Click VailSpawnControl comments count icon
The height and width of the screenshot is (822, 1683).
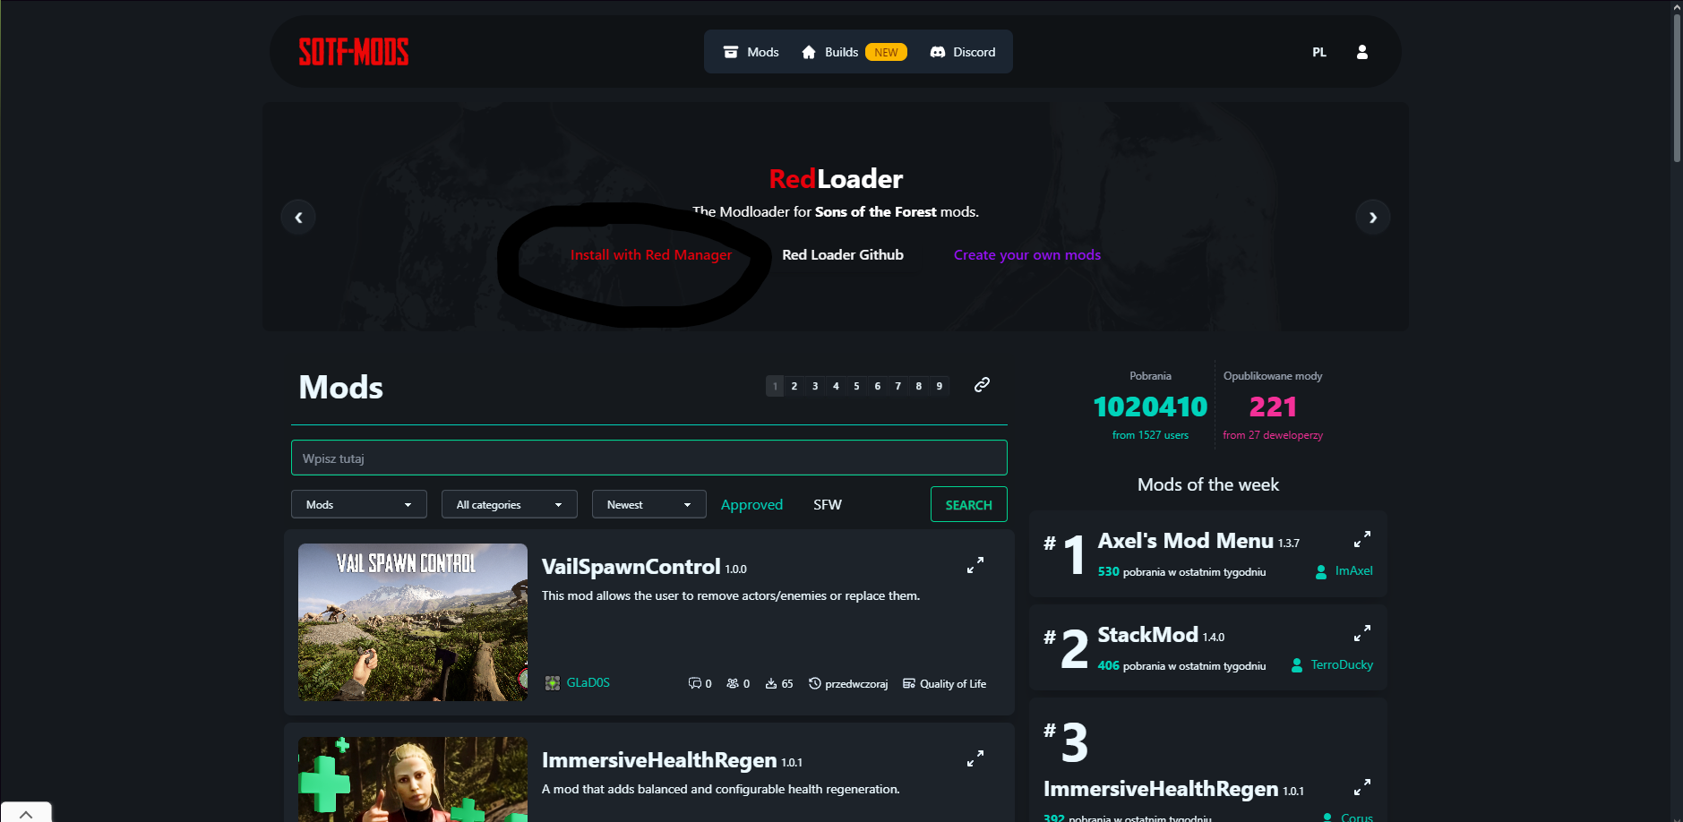click(x=694, y=683)
